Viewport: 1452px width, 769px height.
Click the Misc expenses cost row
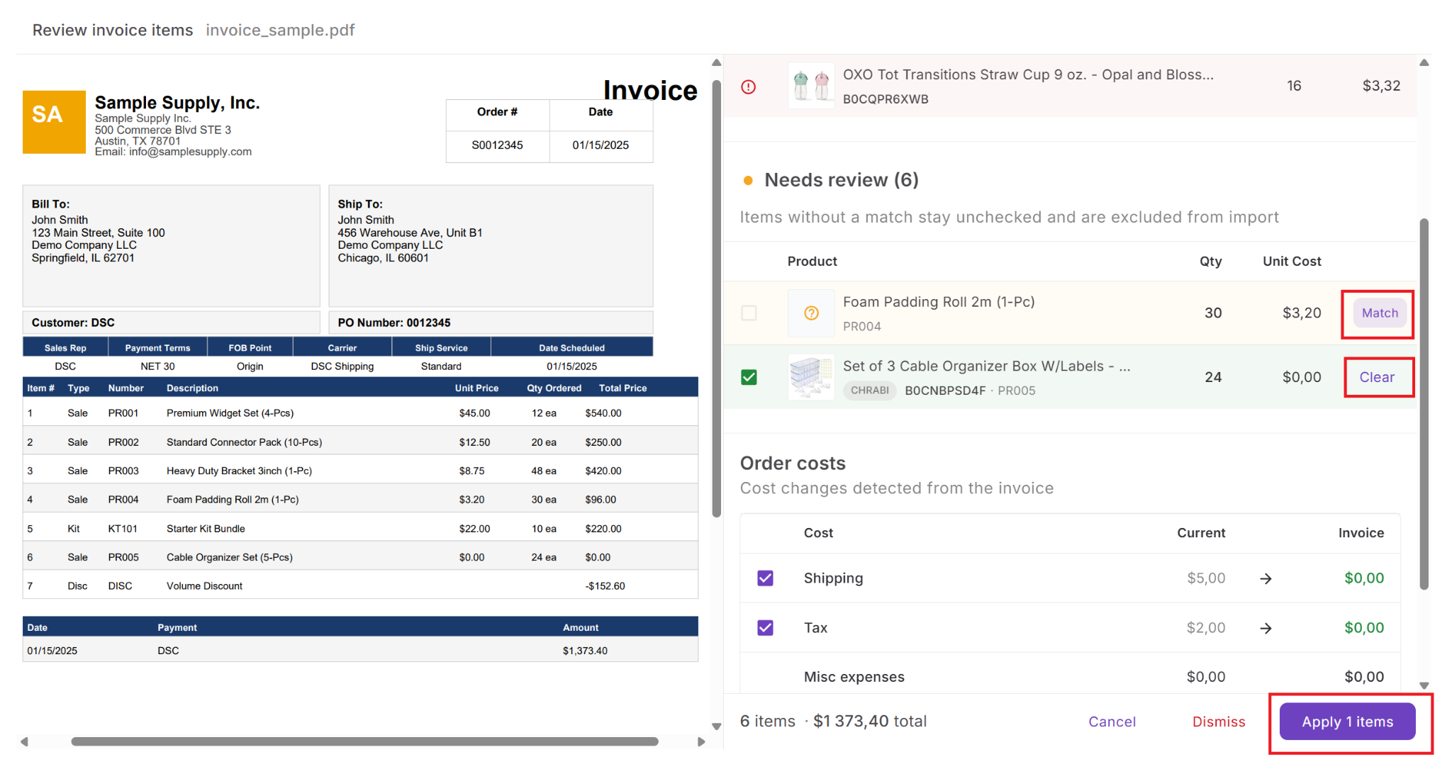[x=1070, y=677]
